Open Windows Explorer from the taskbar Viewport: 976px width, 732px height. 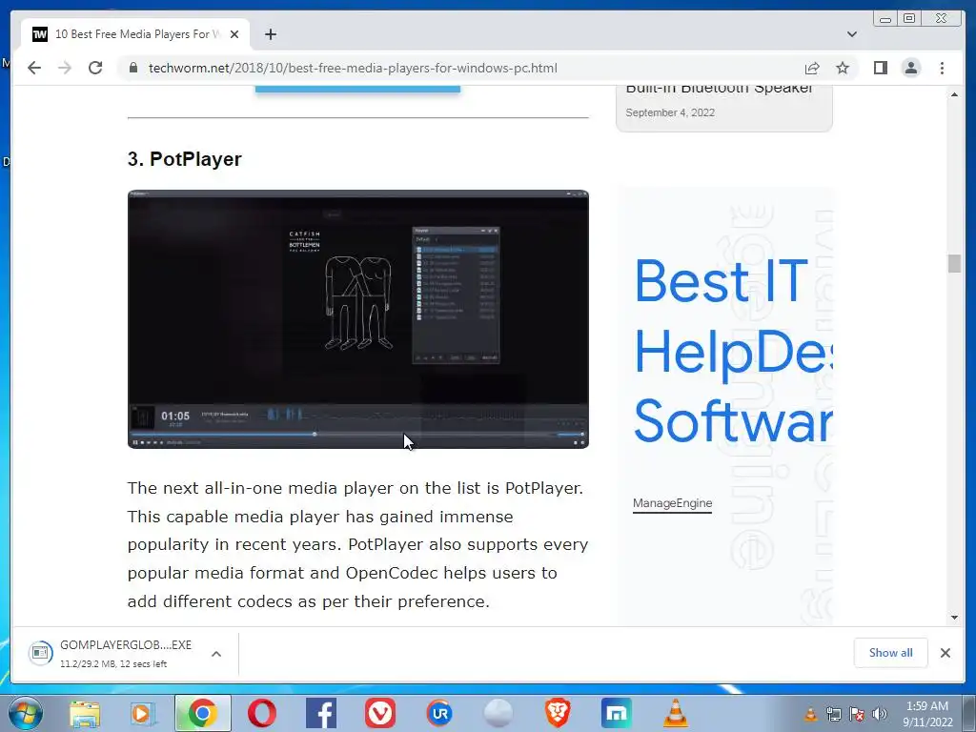coord(85,713)
